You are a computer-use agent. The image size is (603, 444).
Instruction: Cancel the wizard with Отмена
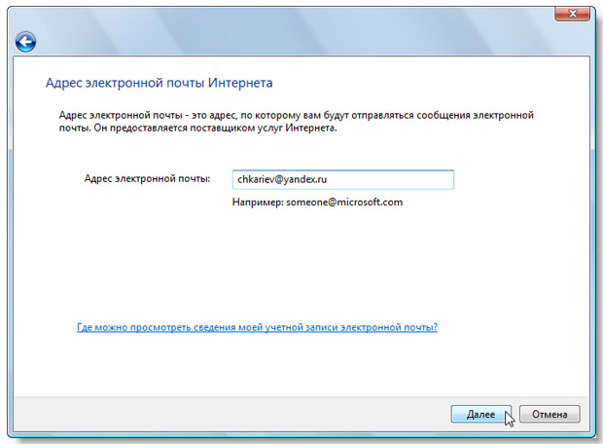[x=550, y=415]
